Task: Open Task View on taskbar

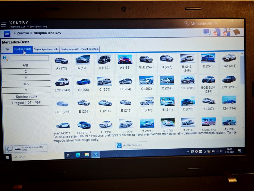Action: [69, 155]
